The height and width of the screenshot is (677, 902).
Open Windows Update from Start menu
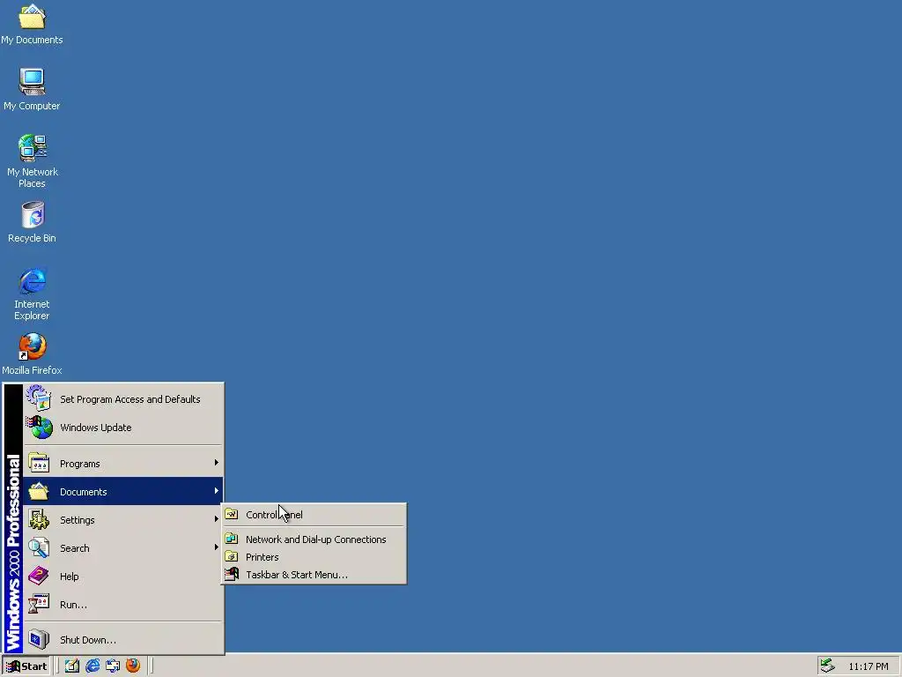(123, 428)
